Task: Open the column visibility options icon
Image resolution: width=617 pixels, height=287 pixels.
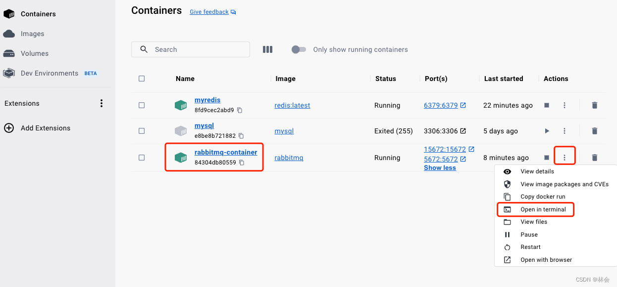Action: pos(268,49)
